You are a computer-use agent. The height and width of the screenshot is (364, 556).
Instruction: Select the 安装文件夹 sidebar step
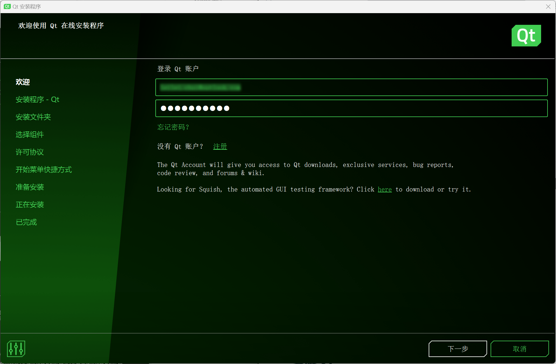tap(33, 117)
